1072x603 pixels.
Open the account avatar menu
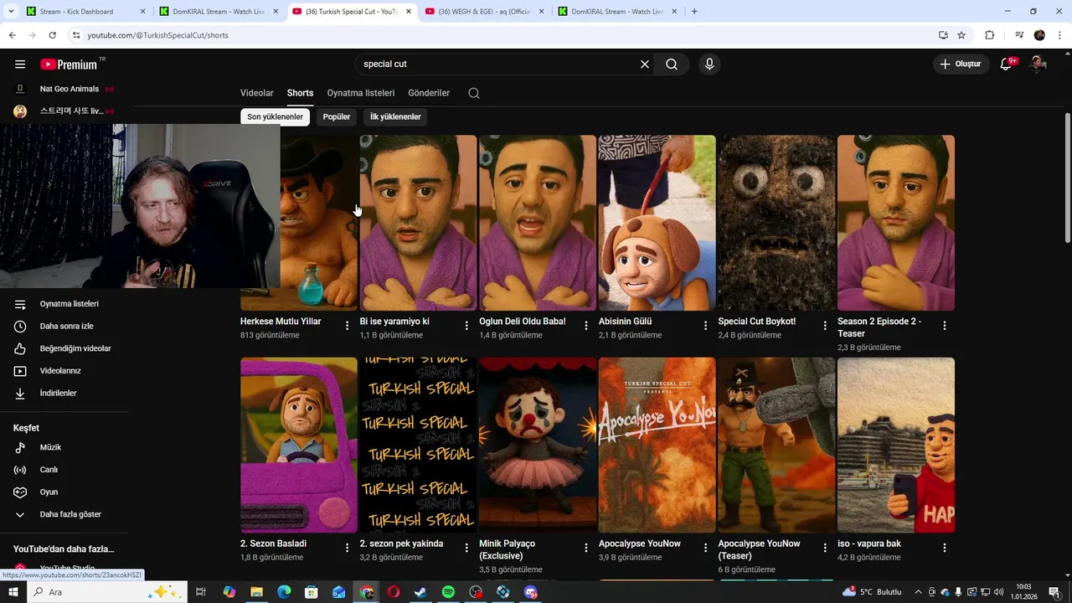click(x=1038, y=64)
